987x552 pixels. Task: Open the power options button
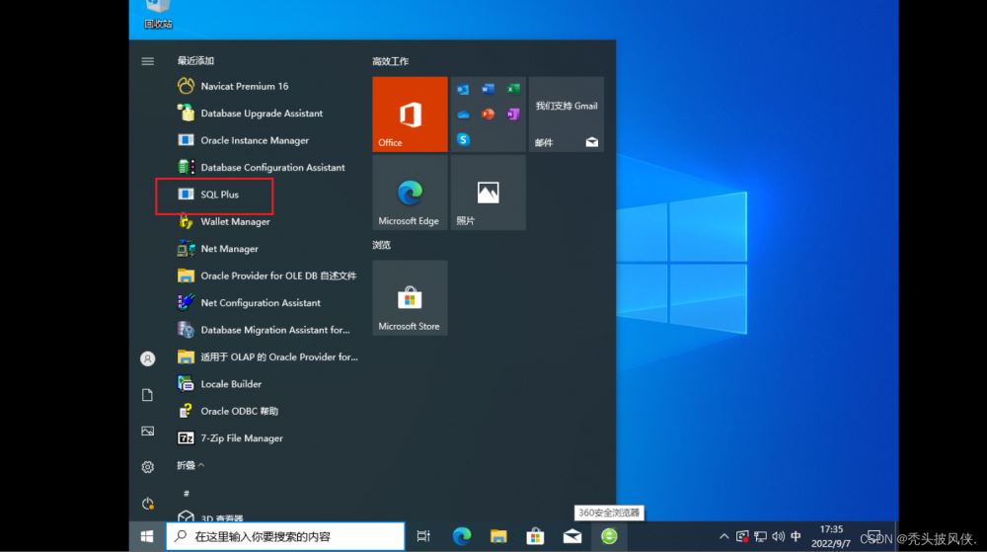pyautogui.click(x=148, y=503)
